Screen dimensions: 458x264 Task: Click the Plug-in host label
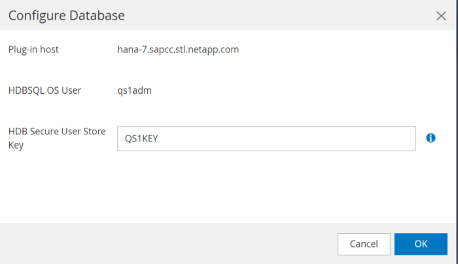(x=33, y=49)
